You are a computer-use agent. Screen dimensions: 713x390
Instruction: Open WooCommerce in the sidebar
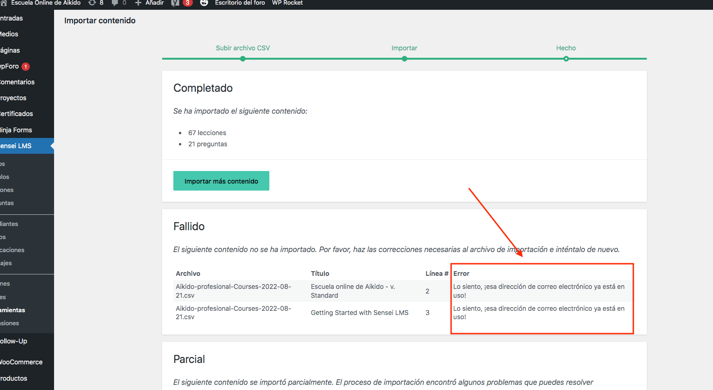[x=21, y=362]
